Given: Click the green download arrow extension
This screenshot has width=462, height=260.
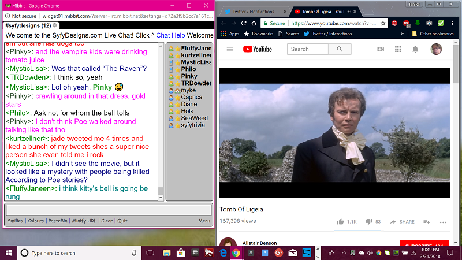Looking at the screenshot, I should click(418, 23).
